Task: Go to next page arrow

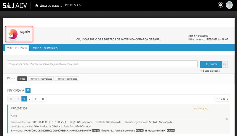Action: coord(36,99)
